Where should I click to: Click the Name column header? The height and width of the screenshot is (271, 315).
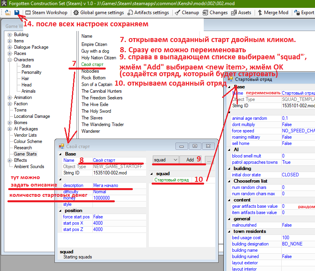click(x=87, y=36)
